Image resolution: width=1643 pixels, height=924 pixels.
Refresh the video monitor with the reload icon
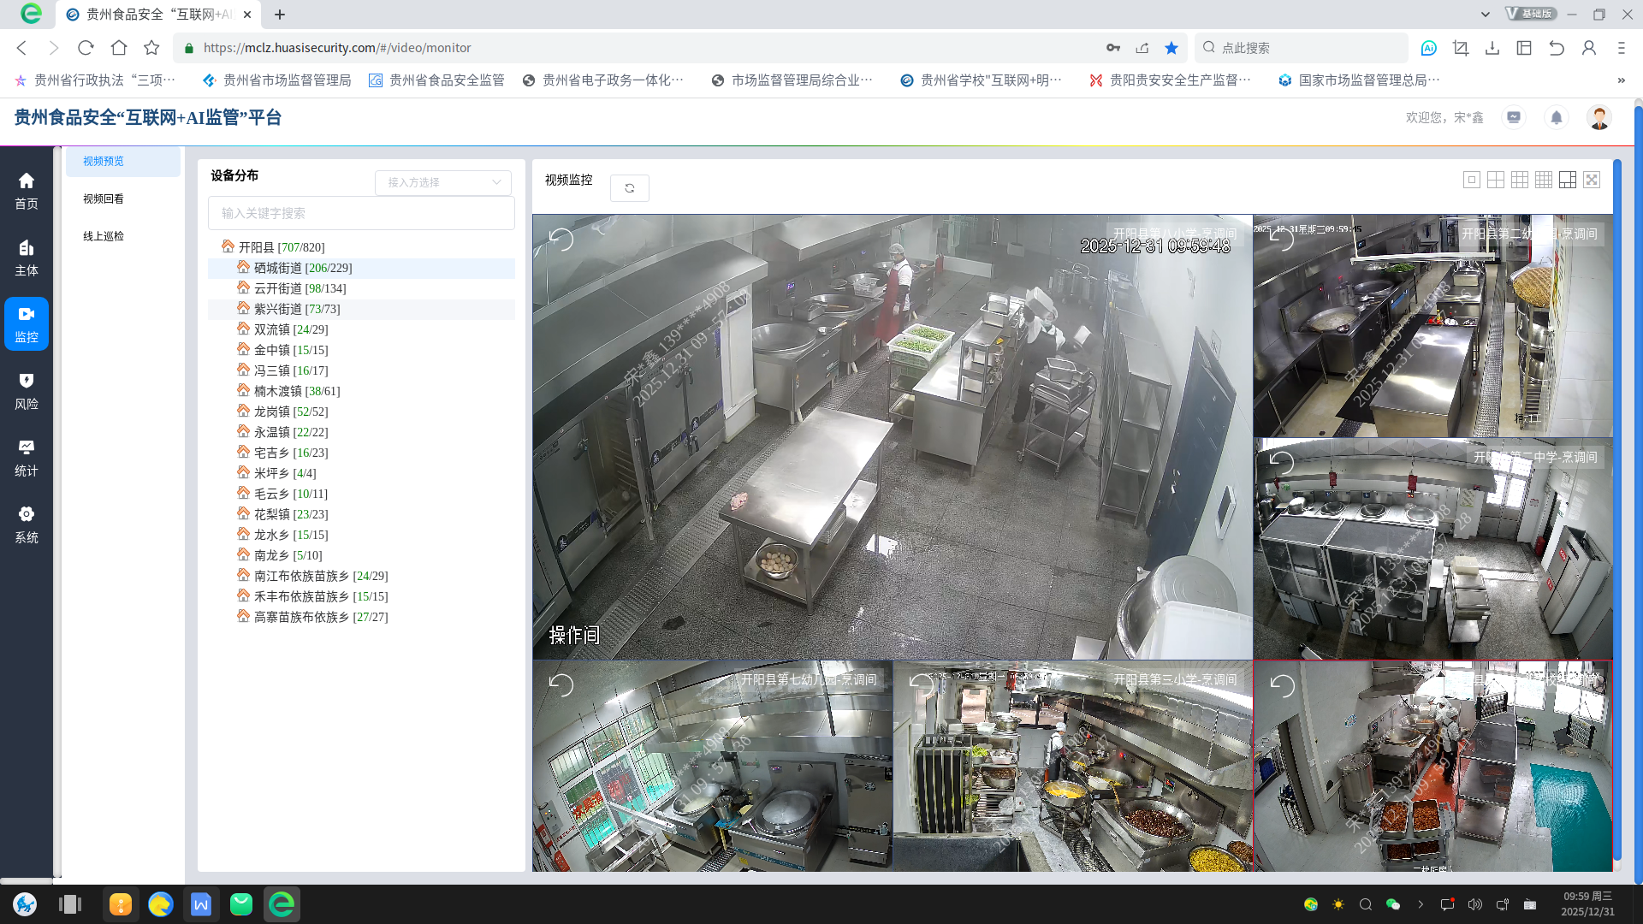click(630, 187)
